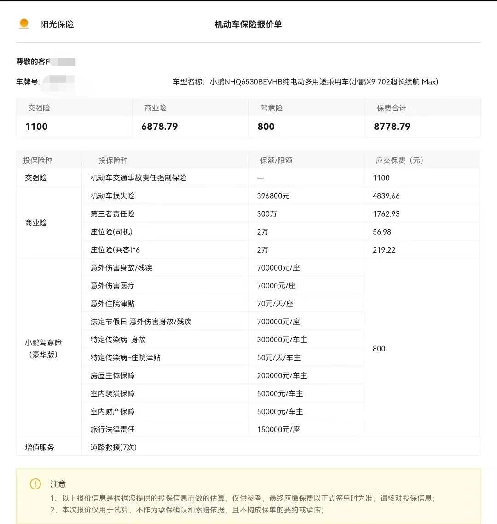The width and height of the screenshot is (497, 524).
Task: Click notice line 2 starting 本次报价仅用于试算
Action: coord(187,510)
